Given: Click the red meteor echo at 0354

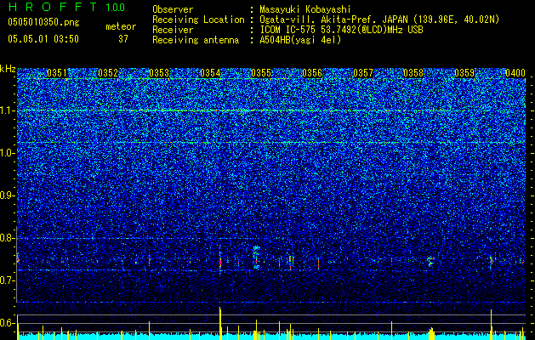Looking at the screenshot, I should click(x=220, y=261).
